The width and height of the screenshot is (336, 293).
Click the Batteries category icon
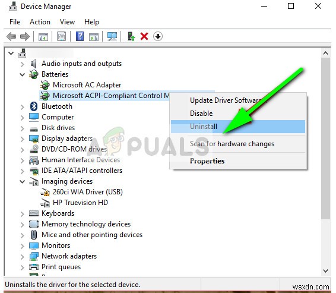[x=34, y=74]
